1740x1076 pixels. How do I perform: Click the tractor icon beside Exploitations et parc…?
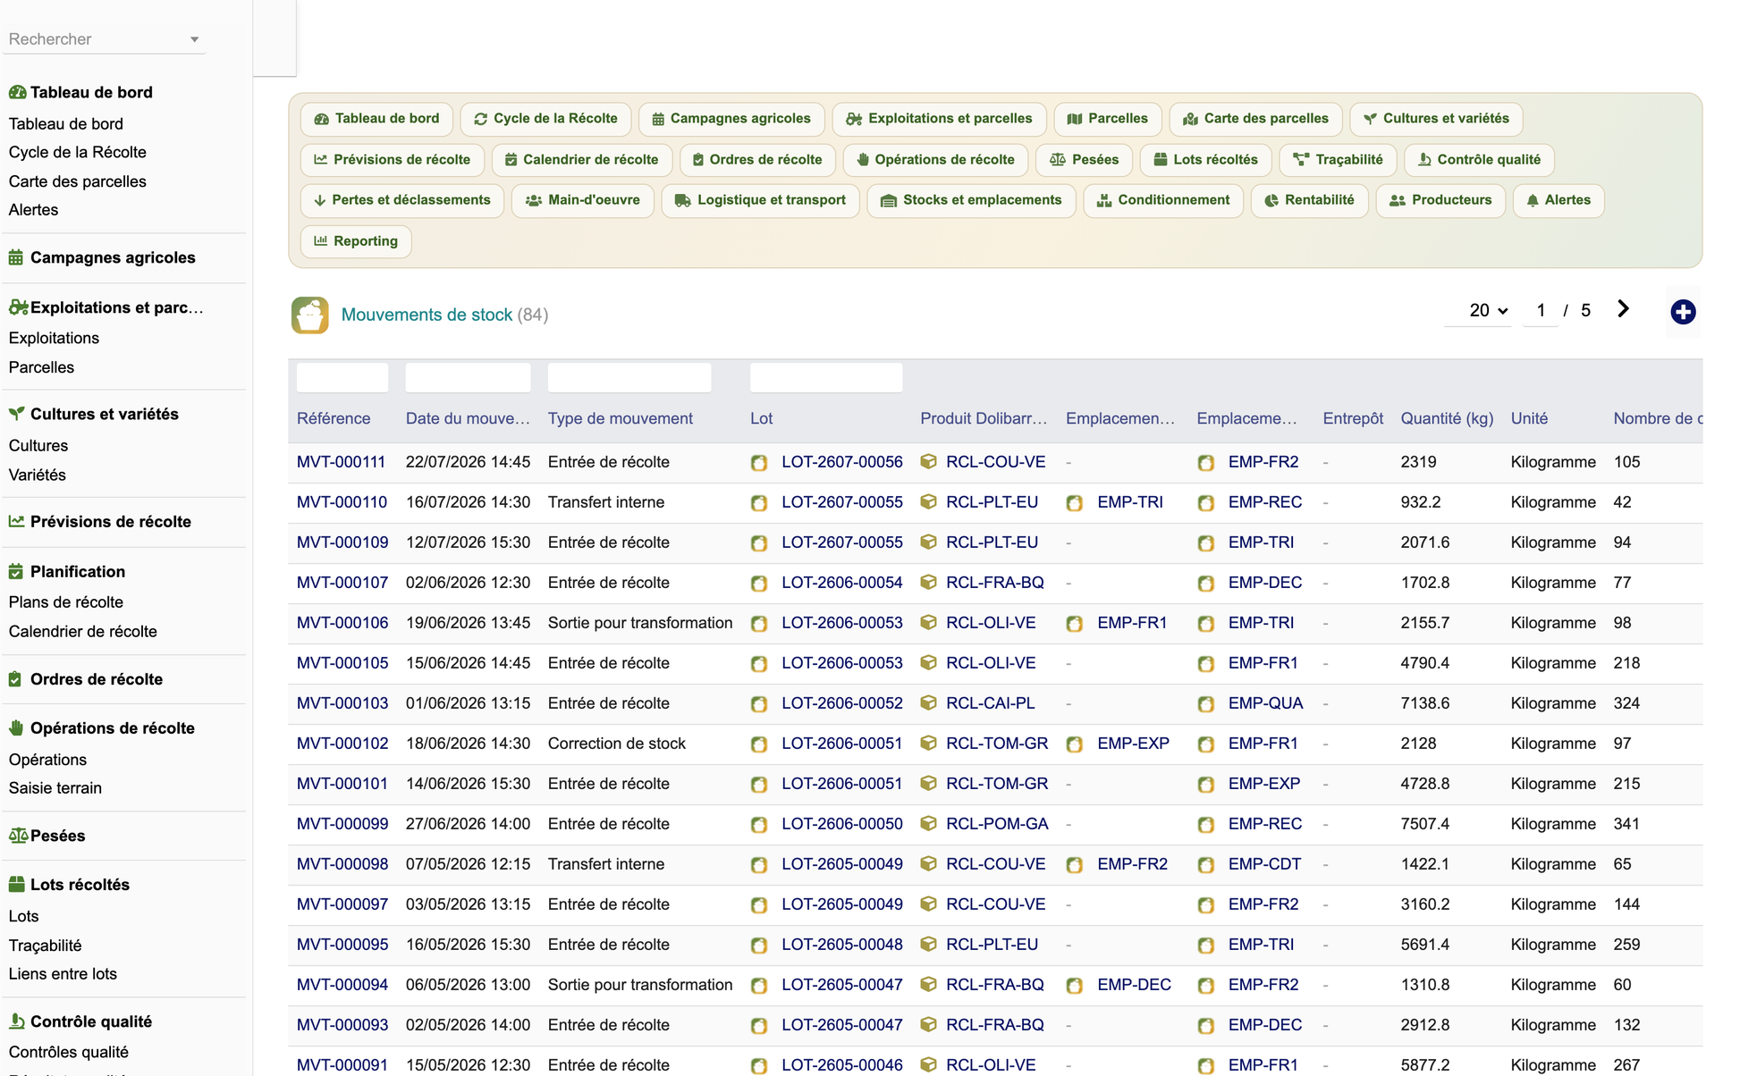point(18,307)
